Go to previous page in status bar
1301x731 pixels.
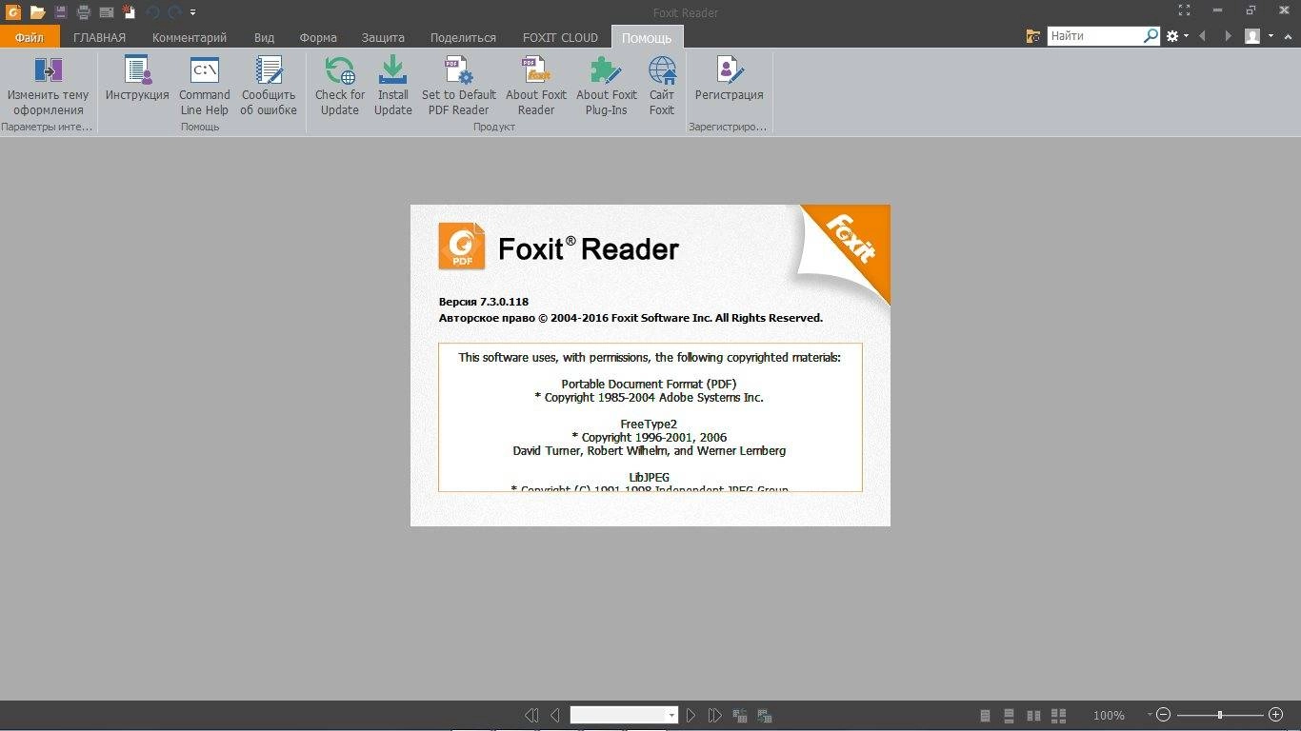[x=554, y=715]
